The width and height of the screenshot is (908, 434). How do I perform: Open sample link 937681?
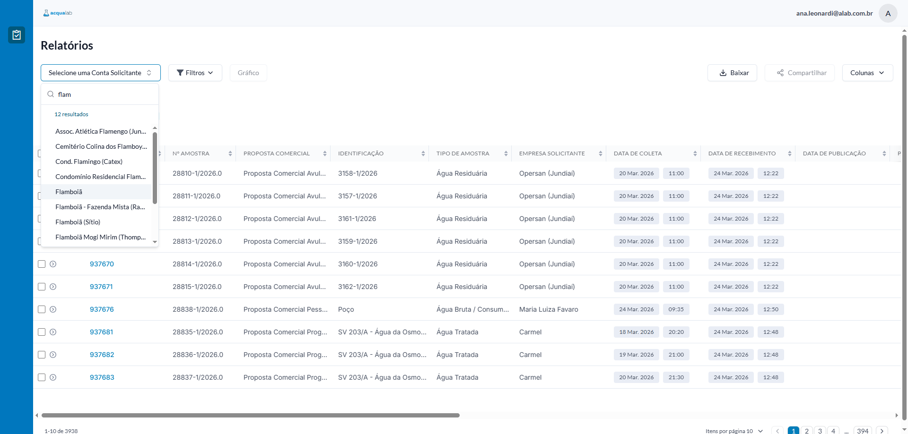coord(101,332)
